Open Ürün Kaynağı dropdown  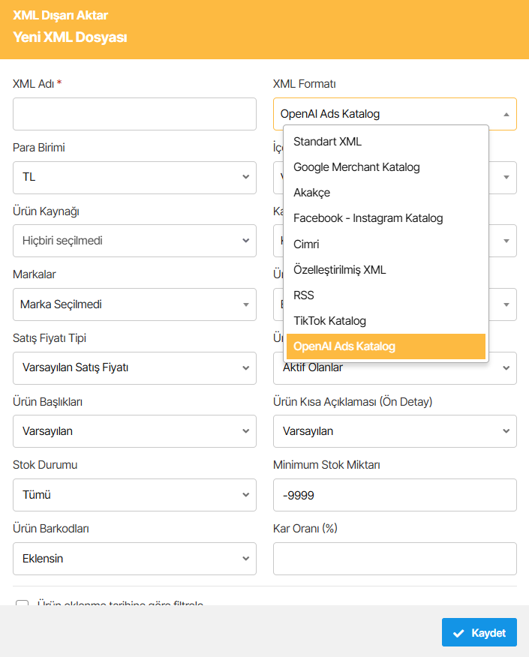click(x=134, y=241)
